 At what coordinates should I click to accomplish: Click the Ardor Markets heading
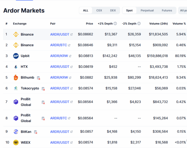click(24, 10)
